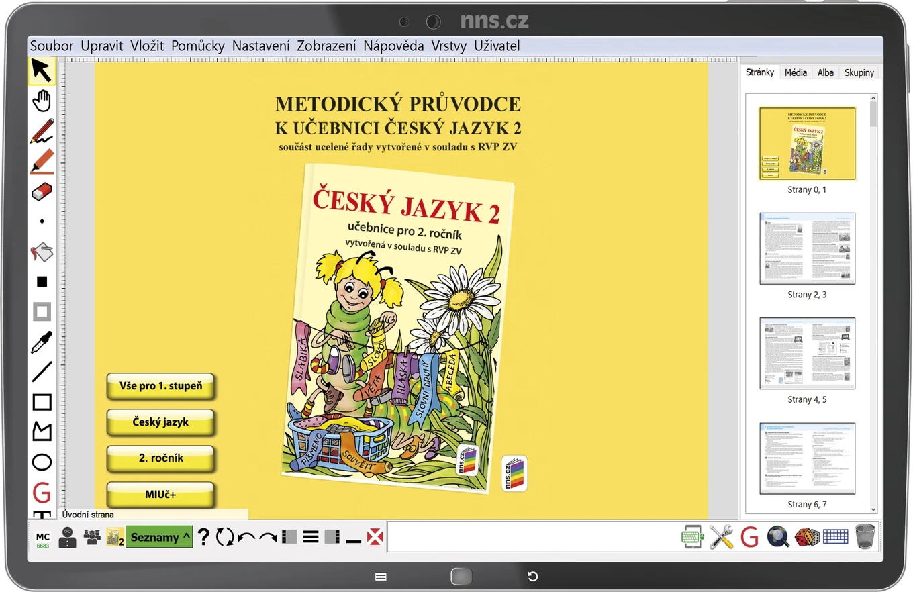Viewport: 913px width, 592px height.
Task: Pick the red pencil drawing tool
Action: coord(42,131)
